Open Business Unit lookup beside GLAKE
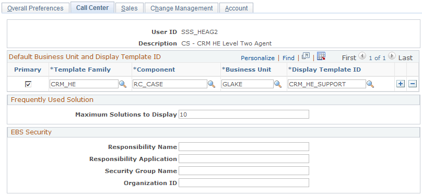Screen dimensions: 422x195 [x=278, y=84]
